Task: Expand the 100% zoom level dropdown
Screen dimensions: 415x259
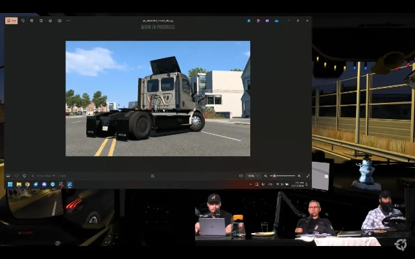Action: coord(252,175)
